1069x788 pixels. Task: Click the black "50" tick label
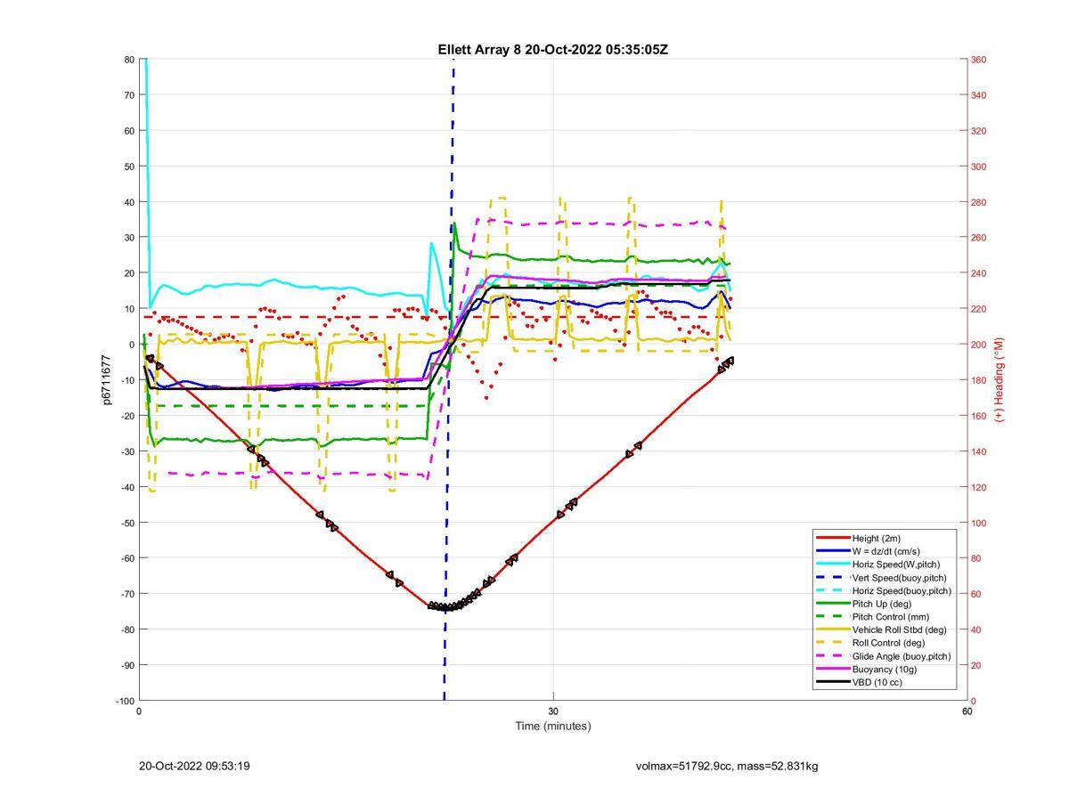coord(130,167)
